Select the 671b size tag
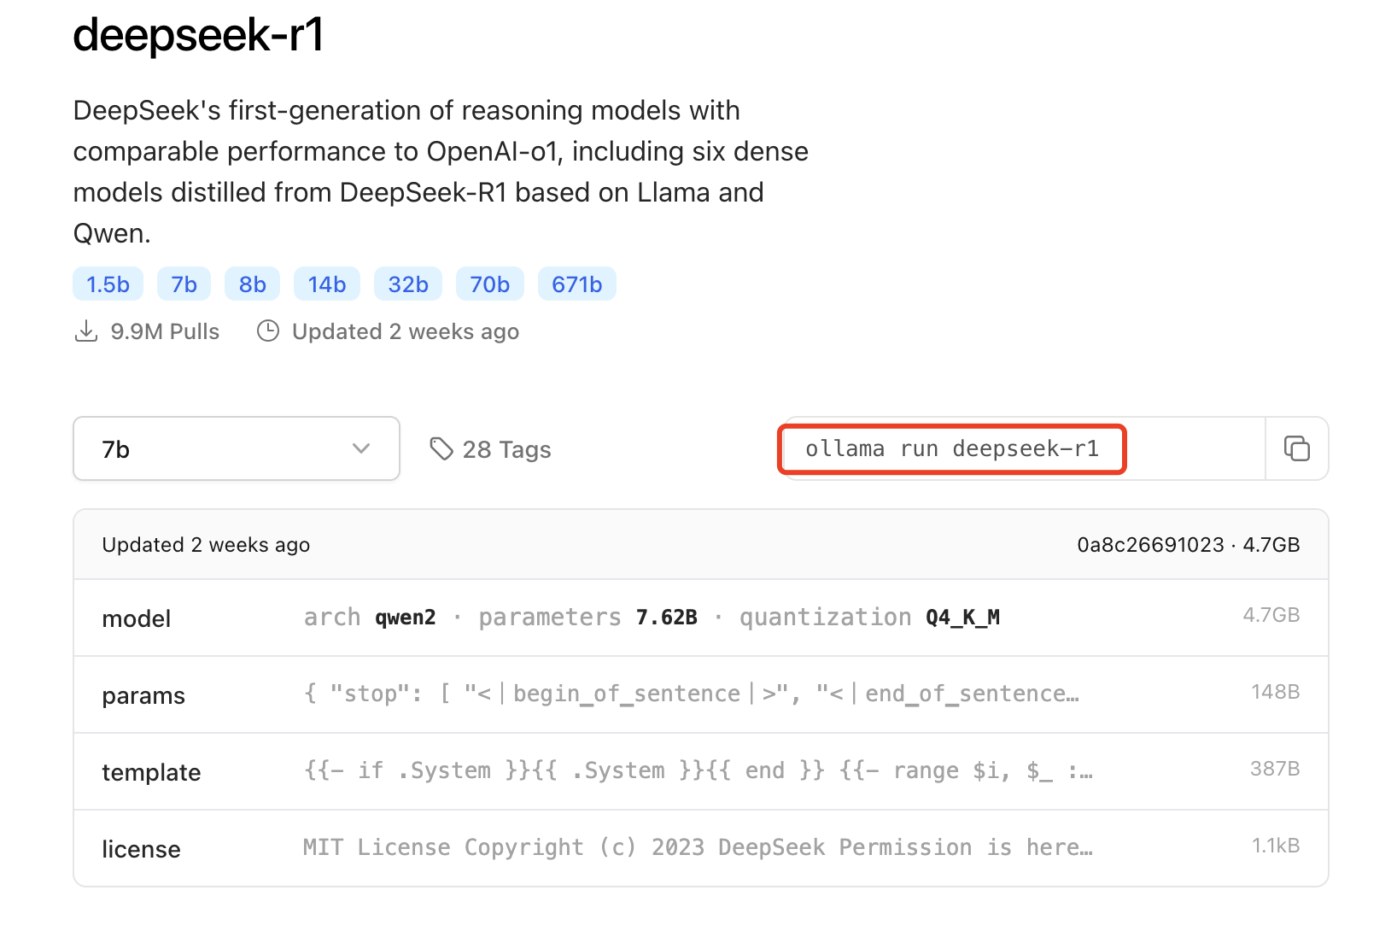 [577, 284]
